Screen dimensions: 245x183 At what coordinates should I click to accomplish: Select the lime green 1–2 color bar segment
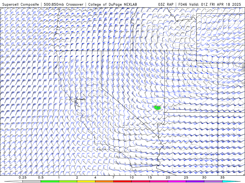pos(68,181)
